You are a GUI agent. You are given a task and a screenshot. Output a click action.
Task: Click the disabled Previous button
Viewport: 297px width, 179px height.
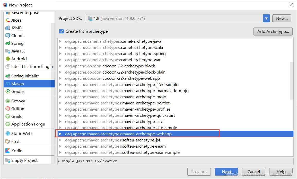click(199, 172)
